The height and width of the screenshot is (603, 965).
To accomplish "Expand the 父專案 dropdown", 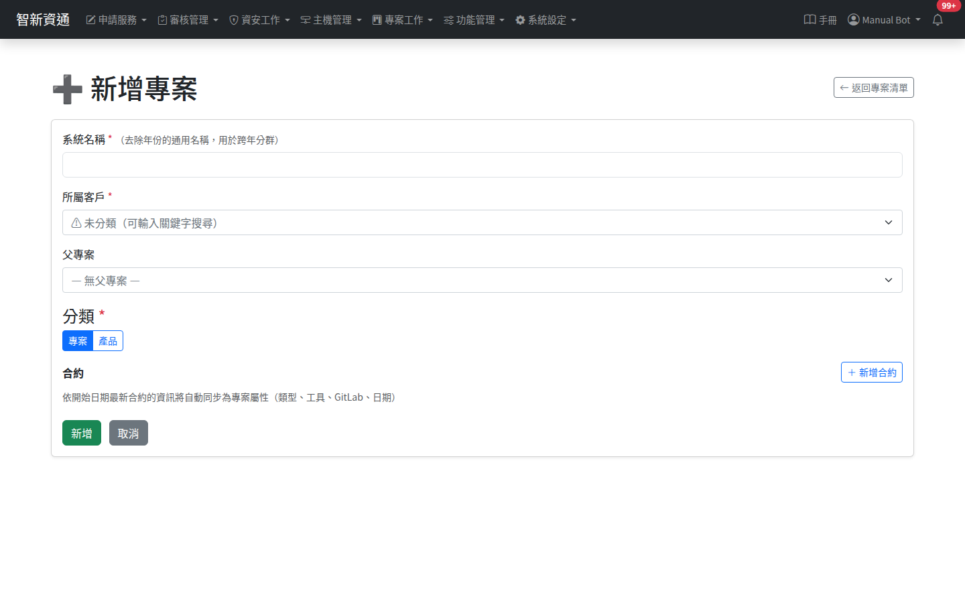I will (482, 280).
